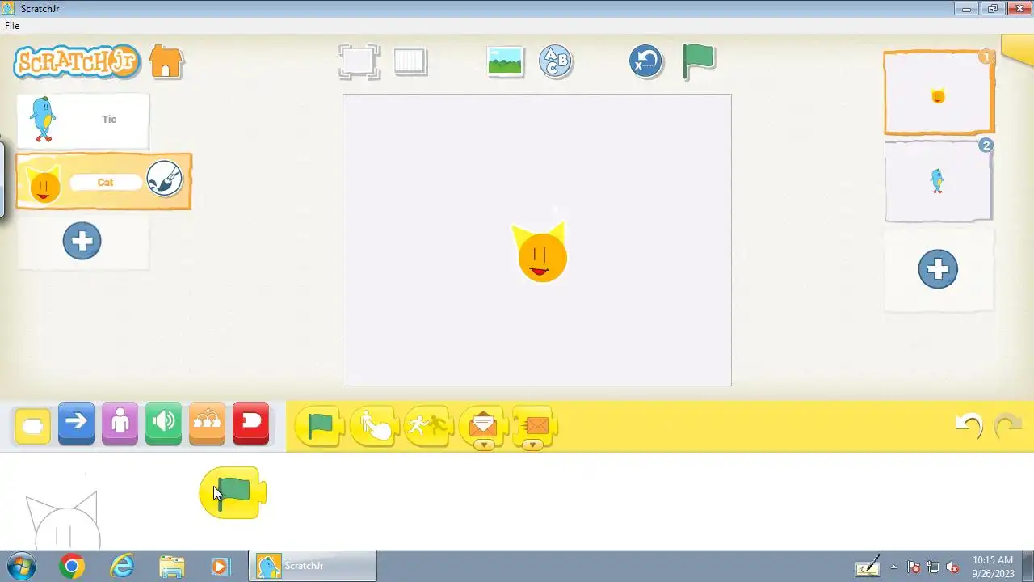Add a new page
This screenshot has width=1034, height=582.
click(x=938, y=269)
